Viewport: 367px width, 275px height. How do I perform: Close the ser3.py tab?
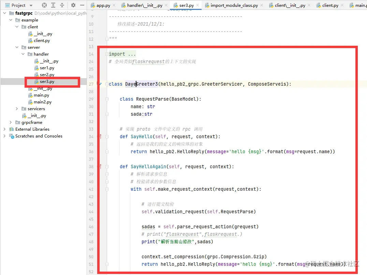pyautogui.click(x=197, y=5)
